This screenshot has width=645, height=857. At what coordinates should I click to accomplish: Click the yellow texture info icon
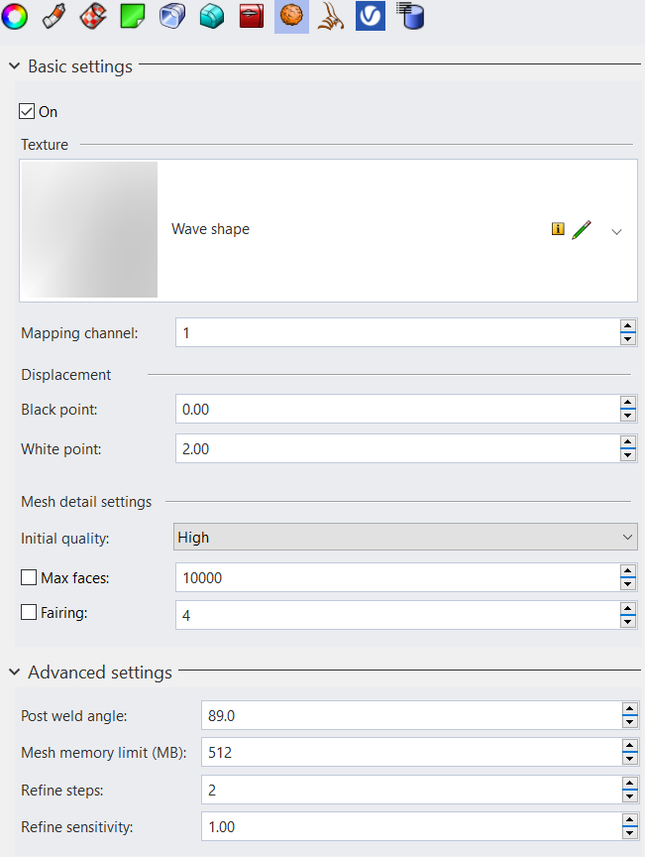(x=558, y=229)
